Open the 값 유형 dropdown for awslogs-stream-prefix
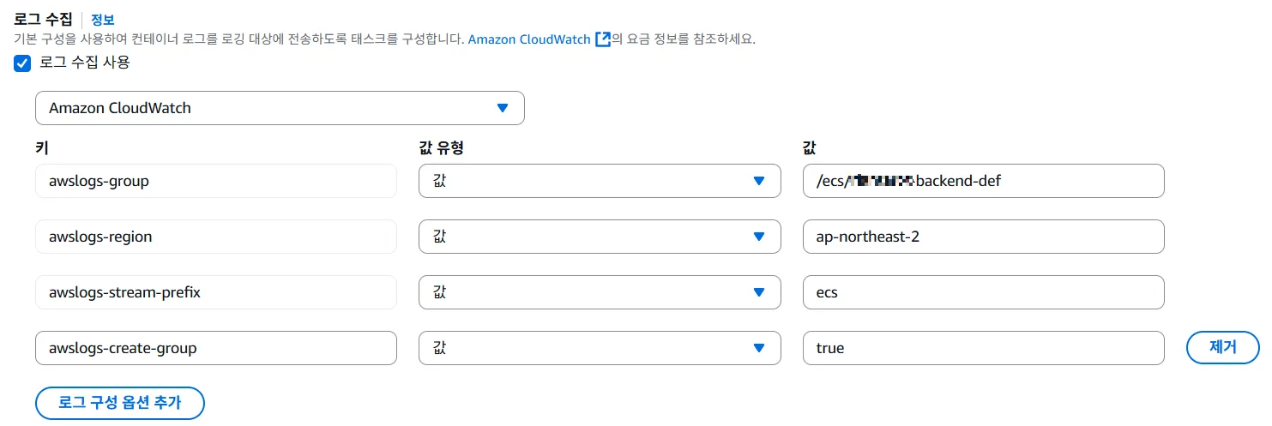The image size is (1272, 426). click(x=600, y=292)
